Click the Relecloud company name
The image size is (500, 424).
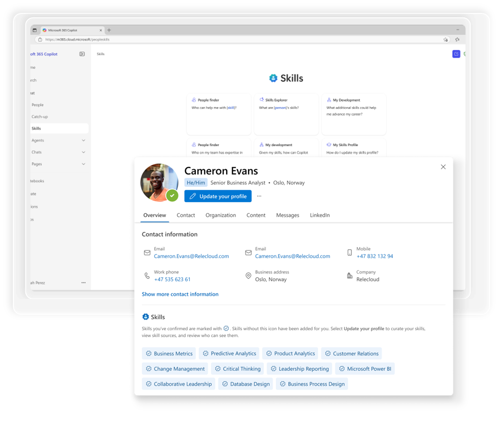368,280
